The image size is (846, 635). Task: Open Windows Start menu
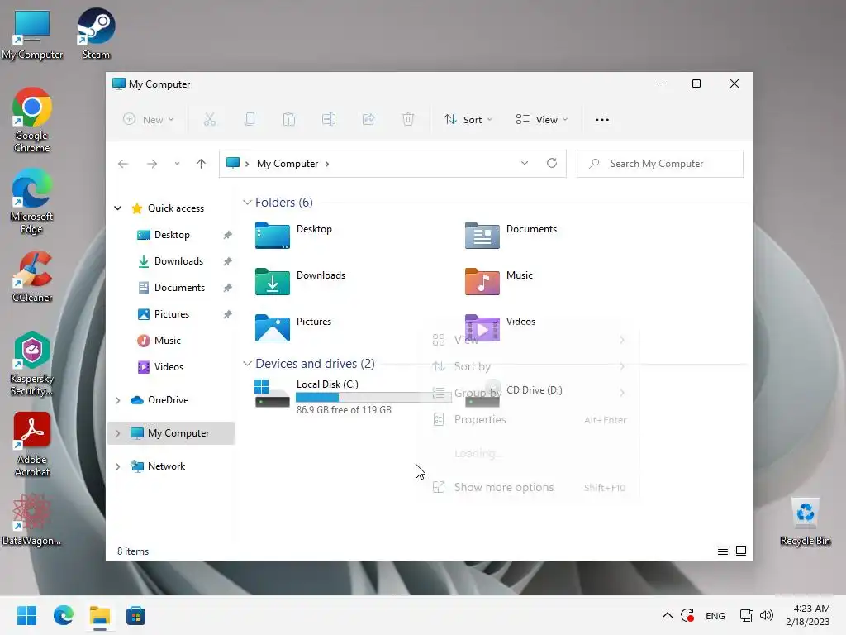click(27, 615)
